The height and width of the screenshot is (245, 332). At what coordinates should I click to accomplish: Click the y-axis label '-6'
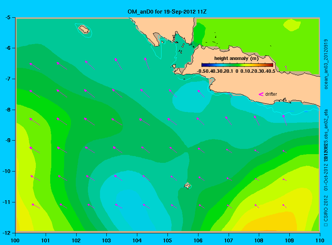click(8, 48)
